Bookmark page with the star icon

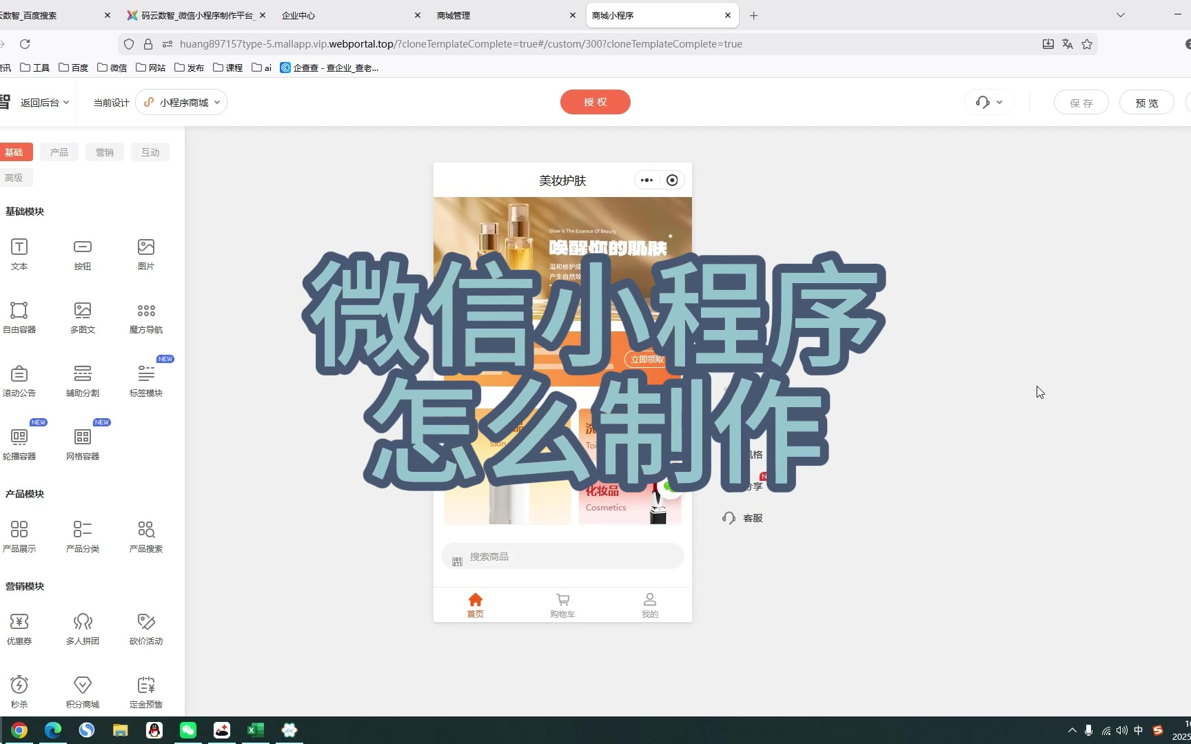pyautogui.click(x=1087, y=44)
